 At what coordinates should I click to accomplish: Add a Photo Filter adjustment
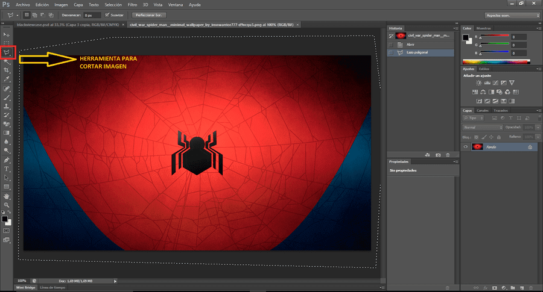[x=500, y=92]
